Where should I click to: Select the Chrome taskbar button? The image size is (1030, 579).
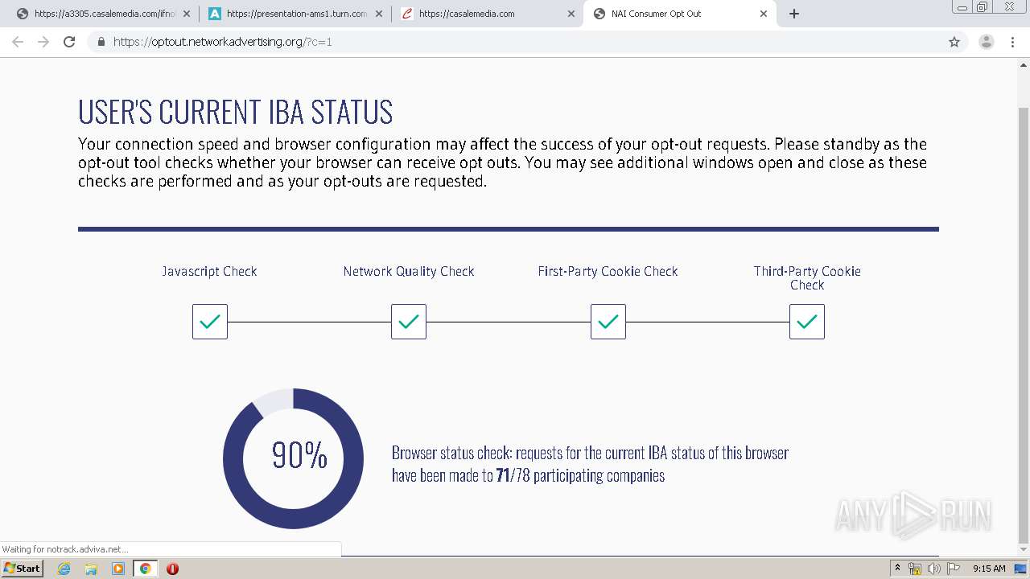tap(145, 569)
